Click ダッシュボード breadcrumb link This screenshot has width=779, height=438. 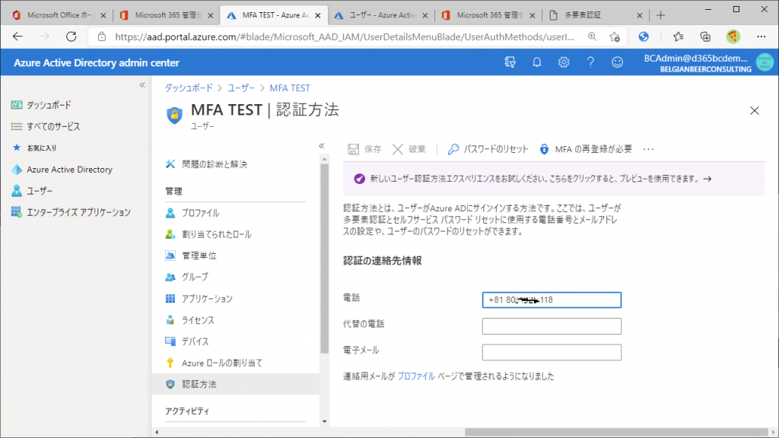tap(189, 88)
